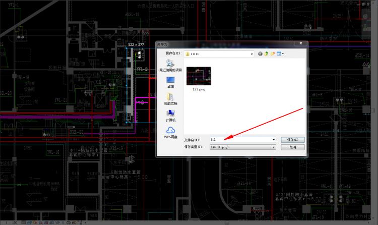This screenshot has height=225, width=378.
Task: Close the Save As dialog
Action: click(x=301, y=44)
